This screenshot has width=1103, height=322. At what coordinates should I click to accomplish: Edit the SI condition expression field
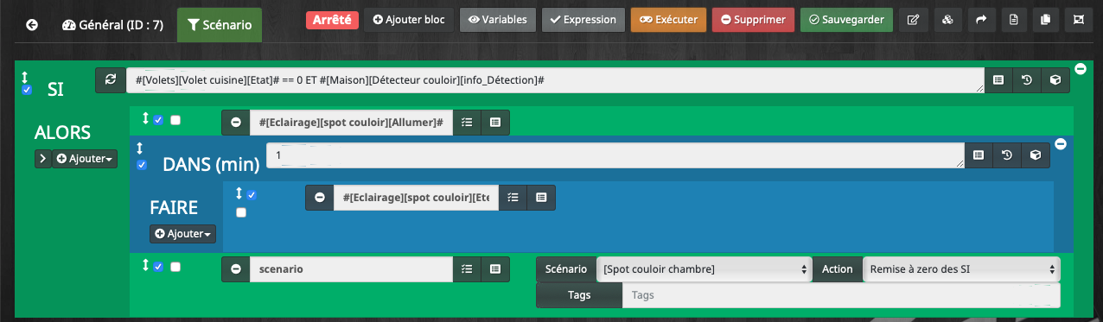(x=556, y=79)
